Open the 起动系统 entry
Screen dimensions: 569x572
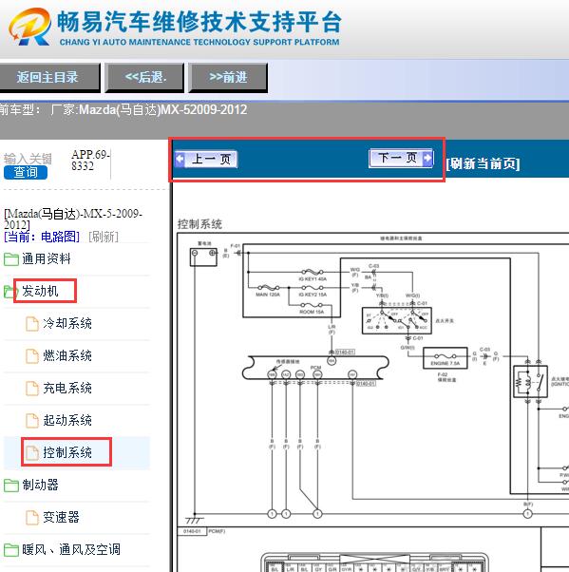click(67, 420)
